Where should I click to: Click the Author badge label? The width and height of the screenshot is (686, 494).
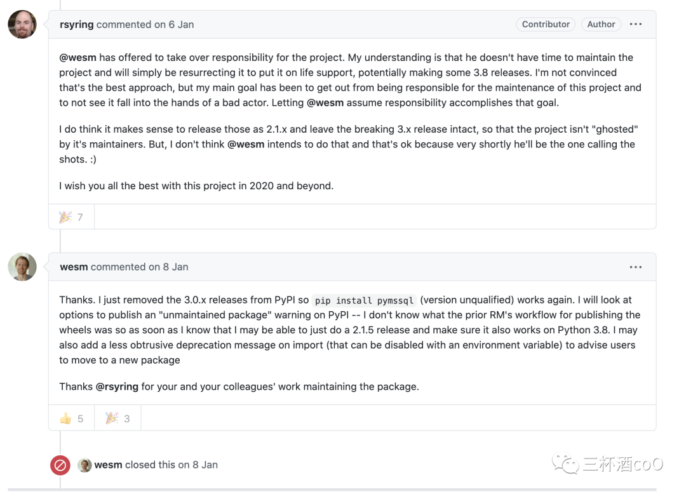coord(601,25)
